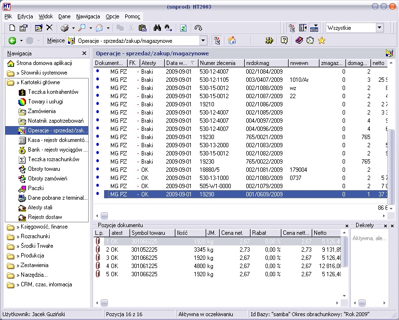Sort by the Data w... column header
Viewport: 399px width, 320px height.
pyautogui.click(x=181, y=63)
